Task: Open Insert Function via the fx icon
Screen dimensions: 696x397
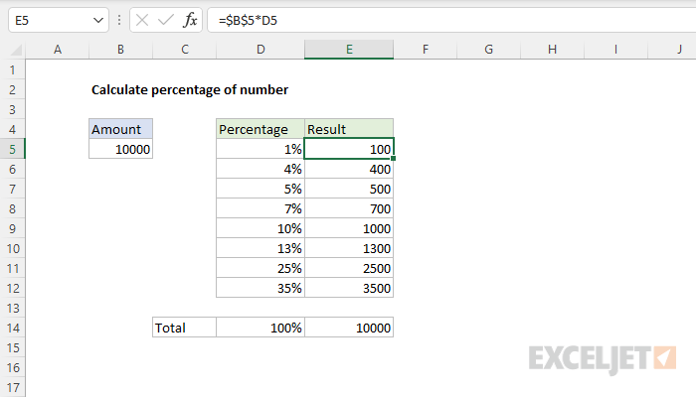Action: click(x=190, y=20)
